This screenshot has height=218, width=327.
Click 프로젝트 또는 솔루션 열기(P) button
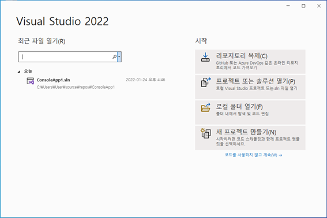(x=250, y=87)
